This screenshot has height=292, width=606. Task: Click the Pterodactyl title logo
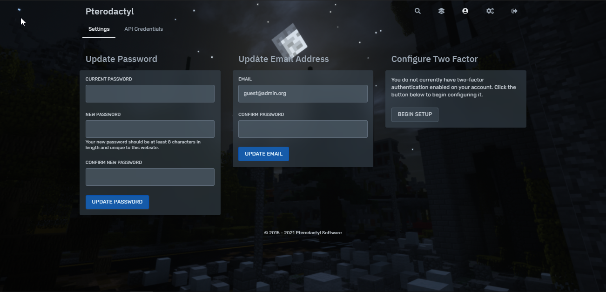[109, 12]
